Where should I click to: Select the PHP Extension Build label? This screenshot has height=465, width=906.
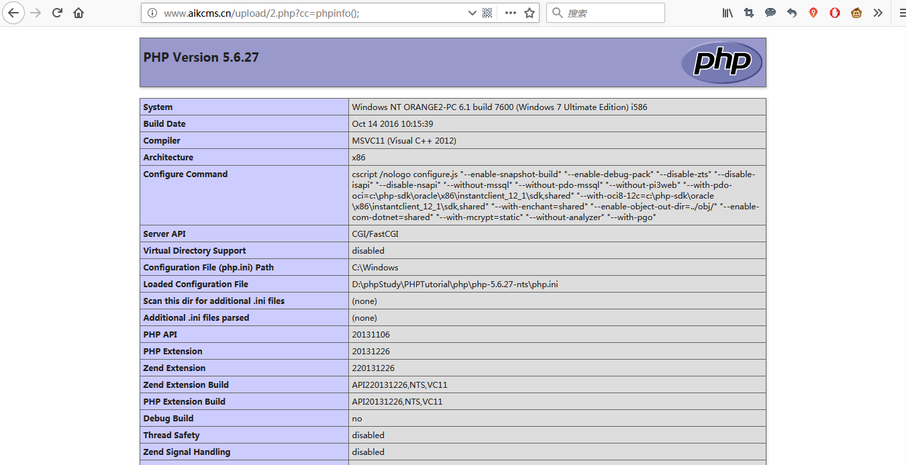click(185, 402)
